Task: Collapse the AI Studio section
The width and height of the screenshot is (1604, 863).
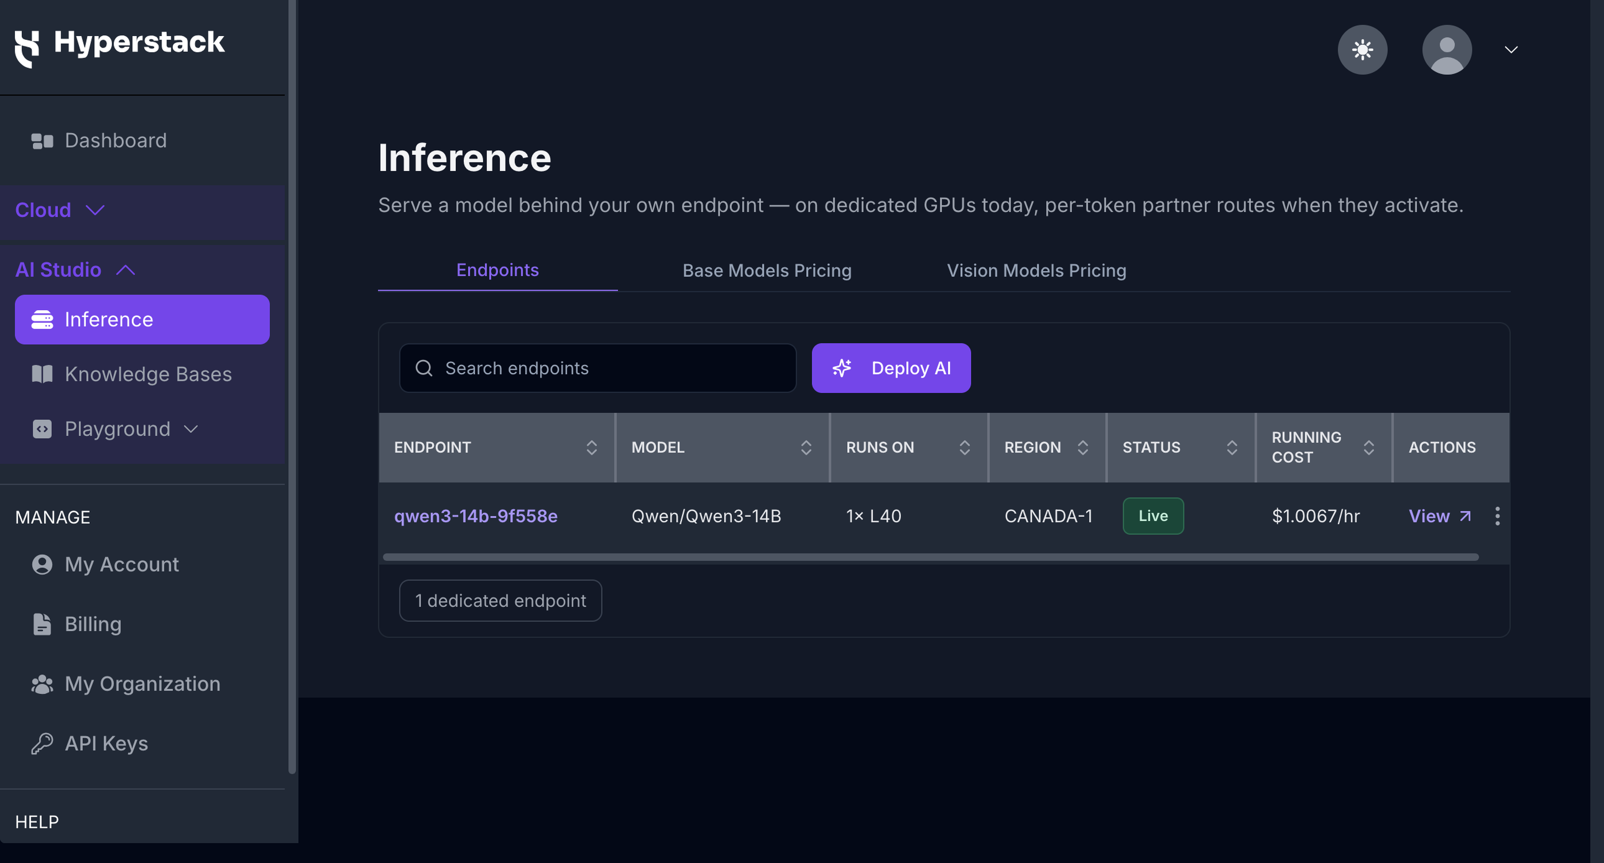Action: click(x=75, y=270)
